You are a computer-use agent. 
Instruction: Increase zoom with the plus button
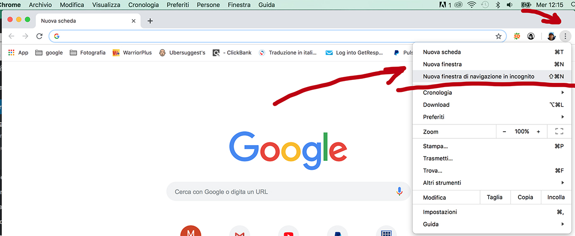pos(538,132)
